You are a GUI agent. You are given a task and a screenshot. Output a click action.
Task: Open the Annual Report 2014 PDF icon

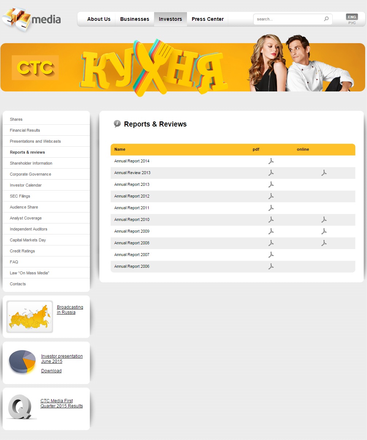pyautogui.click(x=271, y=161)
